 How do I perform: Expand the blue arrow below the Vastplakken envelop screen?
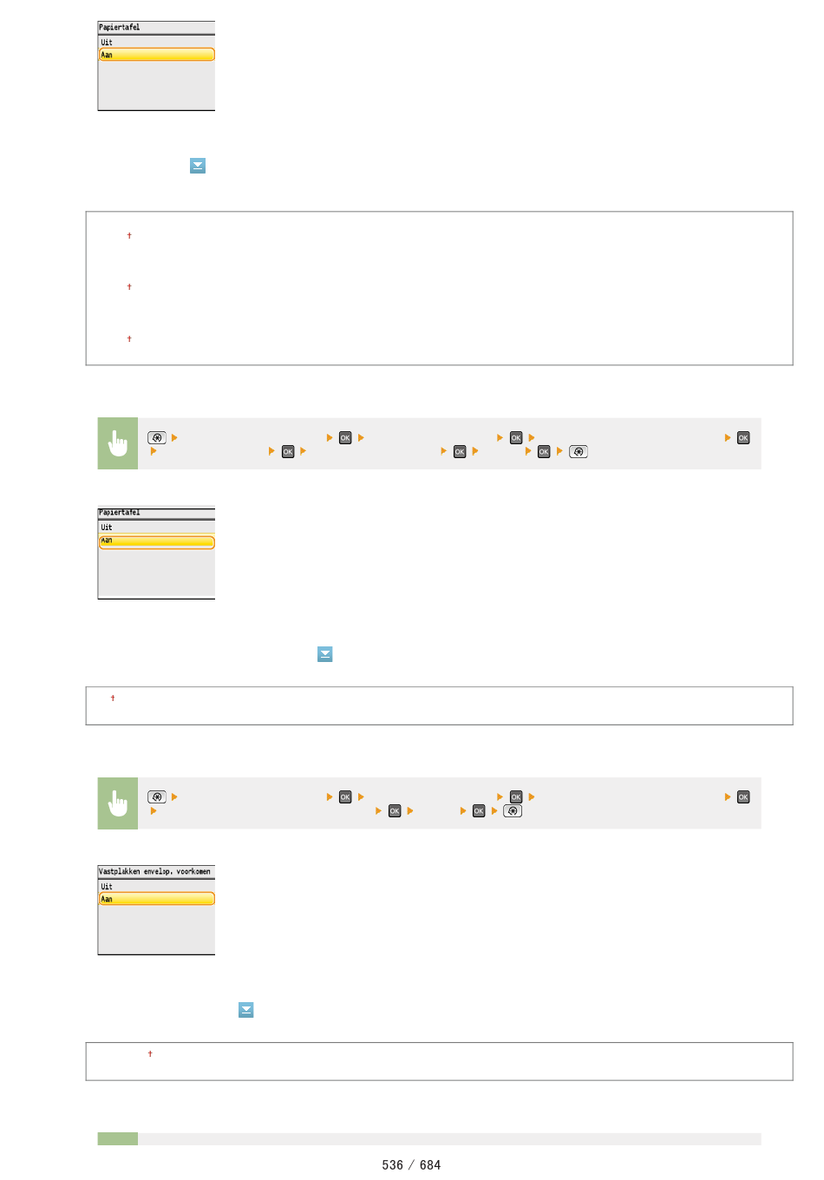pos(246,1010)
